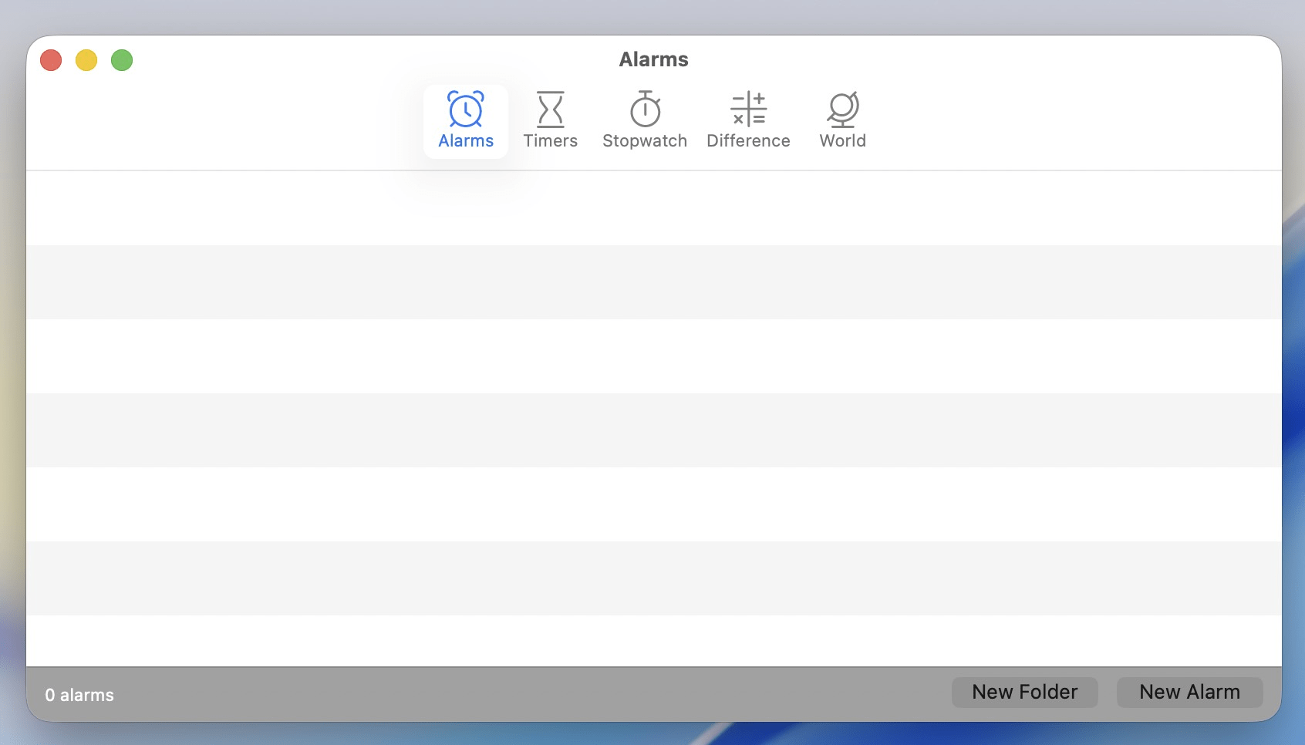1305x745 pixels.
Task: Click the "Alarms" tab label text
Action: click(x=466, y=141)
